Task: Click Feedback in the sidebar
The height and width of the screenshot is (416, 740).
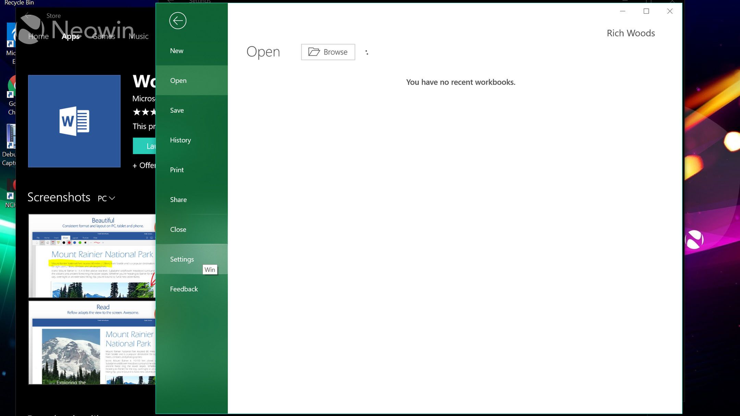Action: point(184,289)
